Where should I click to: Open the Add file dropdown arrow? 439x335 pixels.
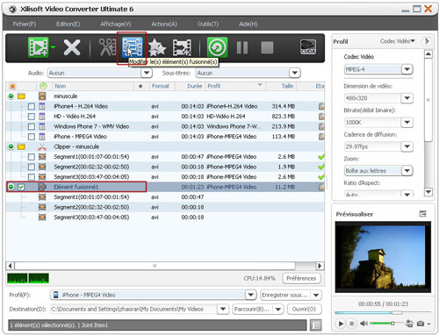[x=54, y=46]
